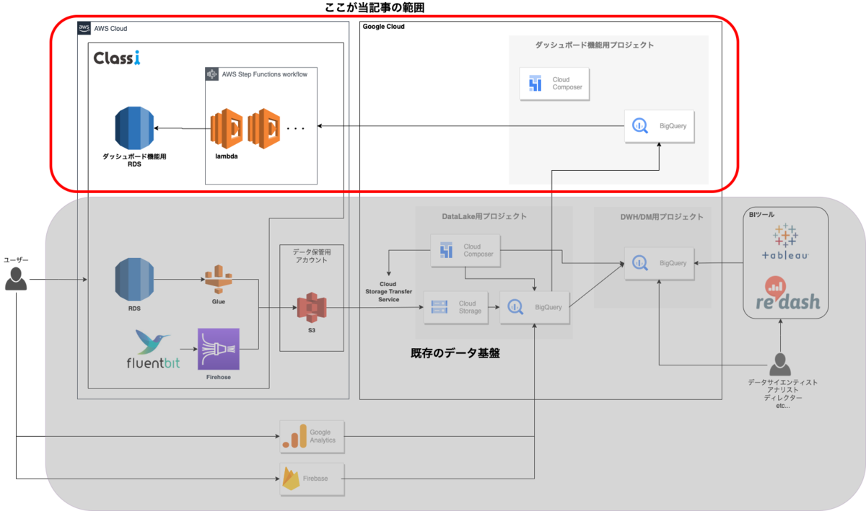This screenshot has height=511, width=866.
Task: Select the データサイエンティスト person icon
Action: (779, 363)
